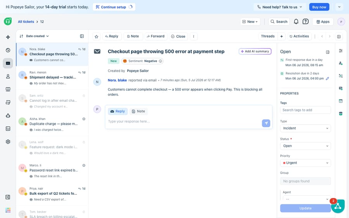Open ticket Password reset link expired
The width and height of the screenshot is (349, 218).
(x=52, y=171)
